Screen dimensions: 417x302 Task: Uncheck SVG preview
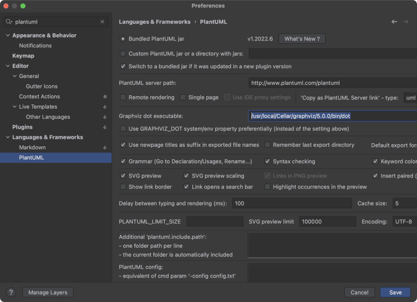(123, 175)
